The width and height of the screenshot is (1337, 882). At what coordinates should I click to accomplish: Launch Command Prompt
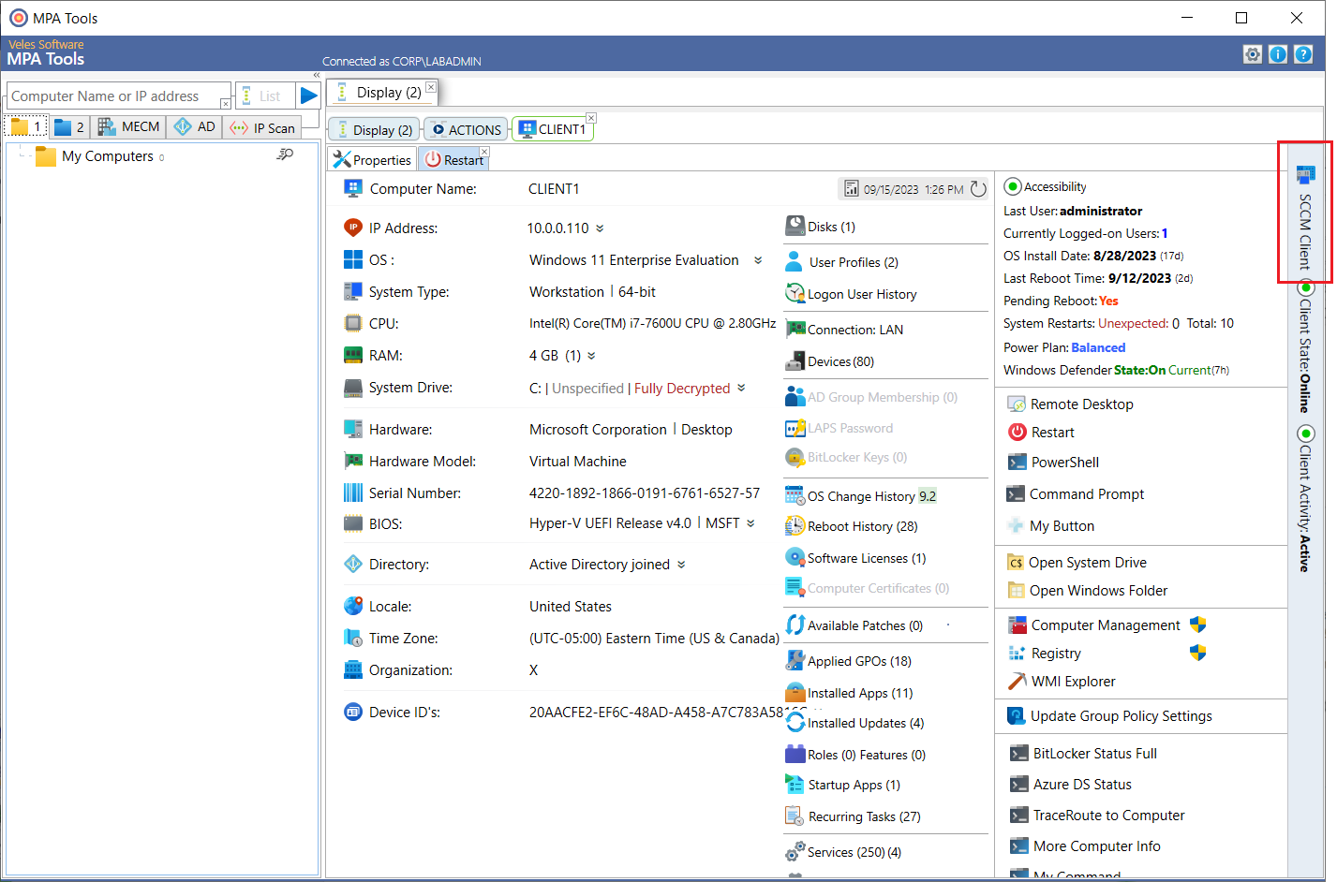(1076, 494)
